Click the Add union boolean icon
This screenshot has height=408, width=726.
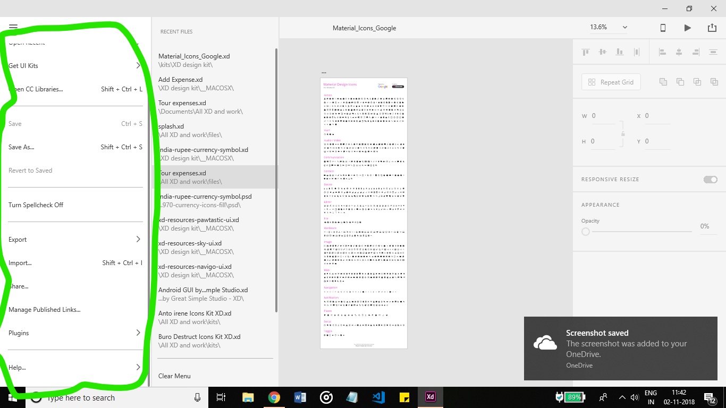[663, 81]
